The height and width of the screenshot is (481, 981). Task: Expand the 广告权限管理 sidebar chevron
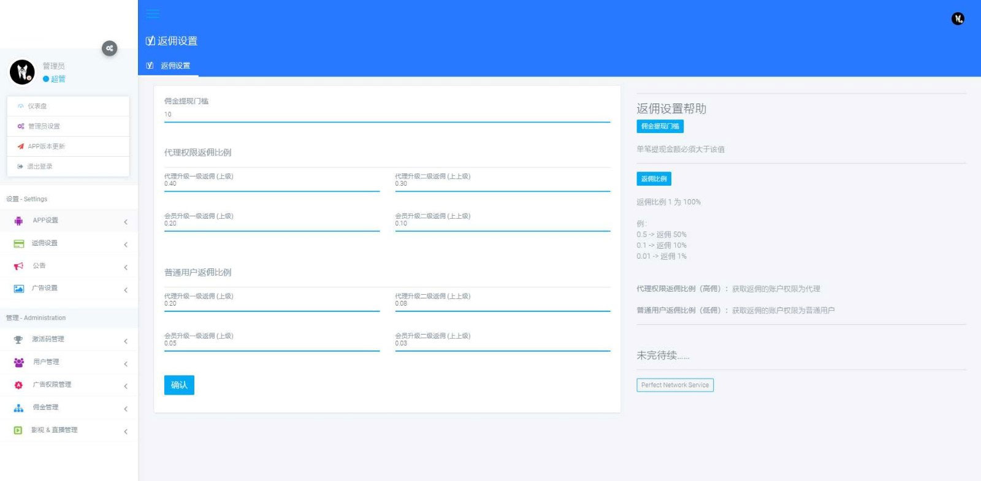point(126,386)
